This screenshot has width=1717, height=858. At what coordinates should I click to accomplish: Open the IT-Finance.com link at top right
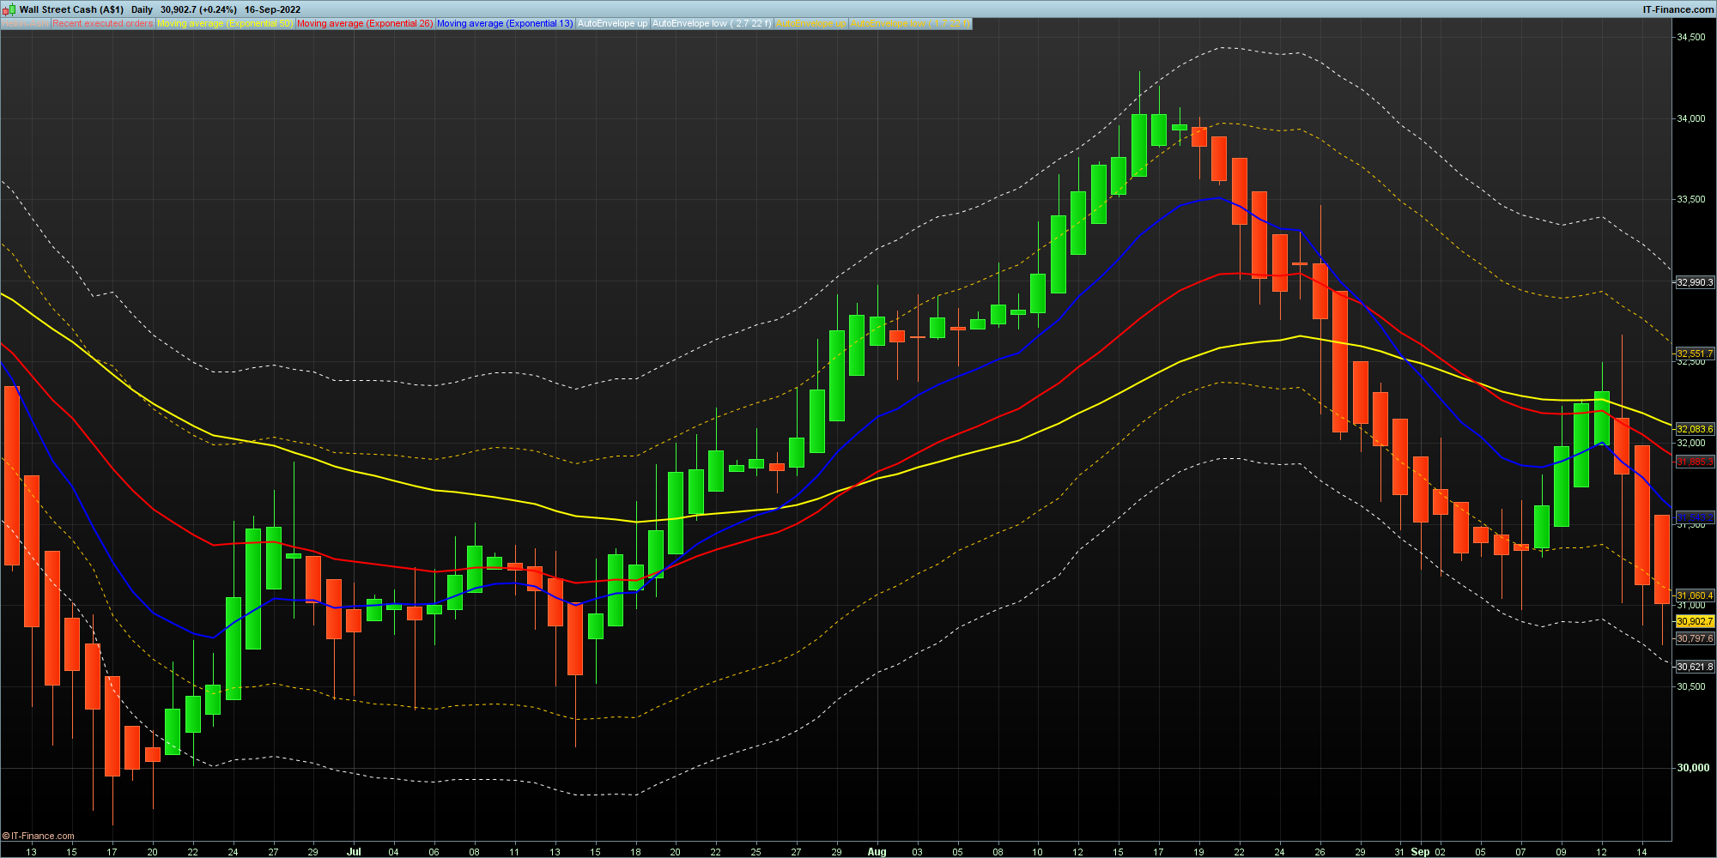tap(1678, 9)
